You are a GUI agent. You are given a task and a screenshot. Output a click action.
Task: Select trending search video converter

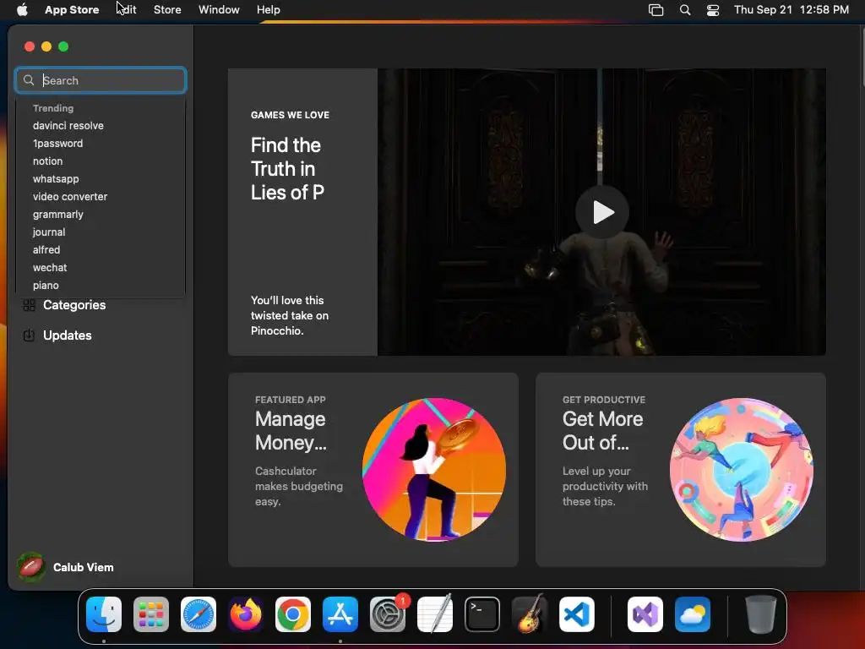click(x=69, y=196)
